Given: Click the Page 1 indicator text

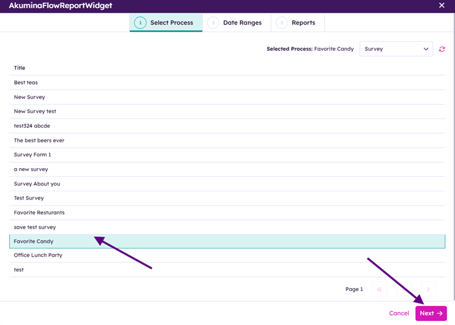Looking at the screenshot, I should point(354,289).
